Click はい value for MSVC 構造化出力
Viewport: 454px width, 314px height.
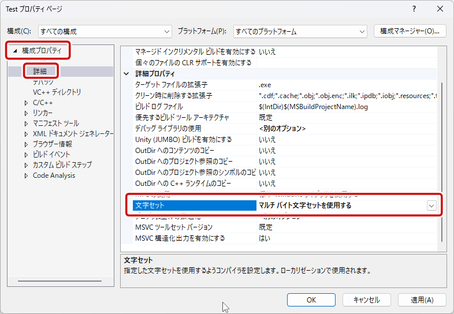tap(265, 238)
